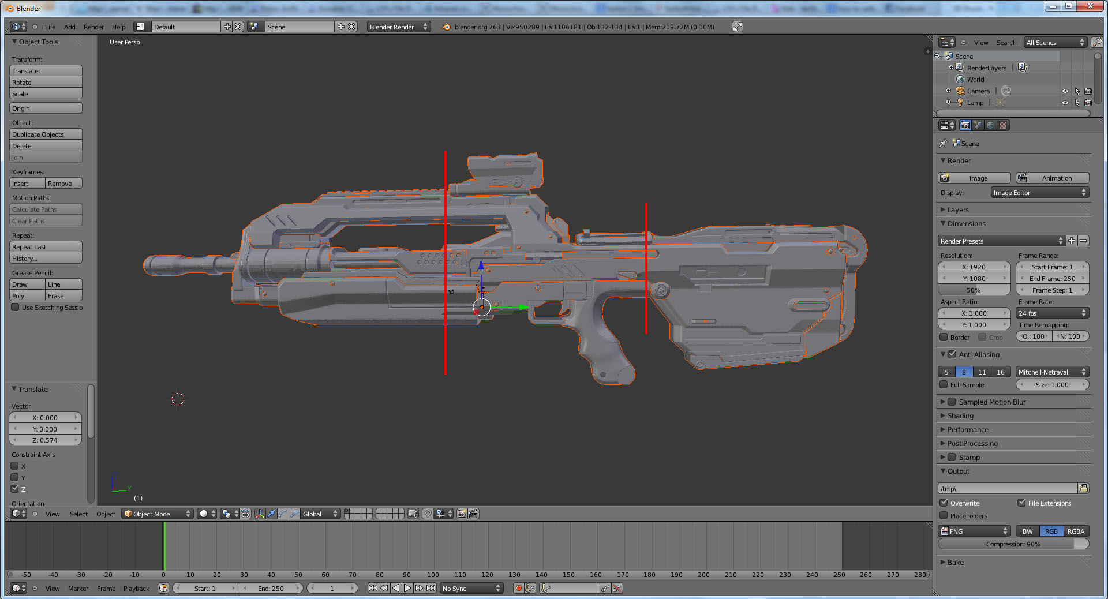Click the Repeat Last button
Image resolution: width=1108 pixels, height=599 pixels.
46,246
